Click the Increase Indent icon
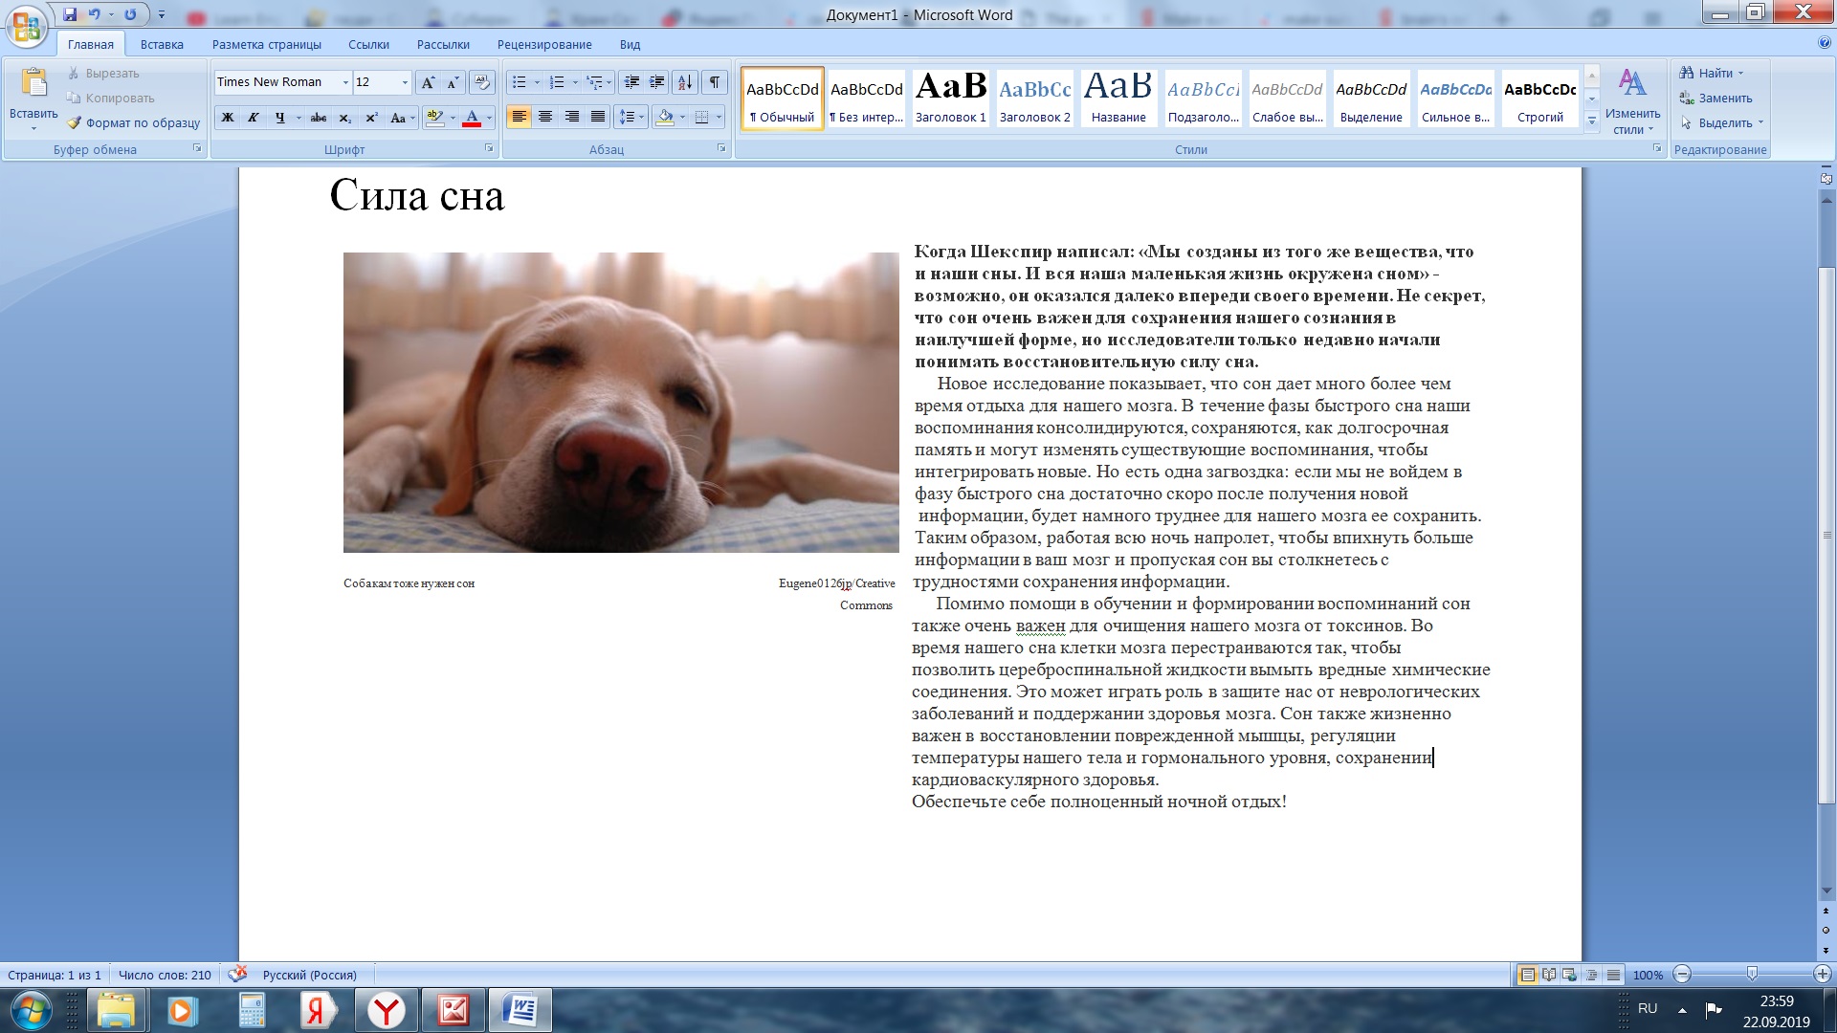Image resolution: width=1837 pixels, height=1033 pixels. (657, 82)
